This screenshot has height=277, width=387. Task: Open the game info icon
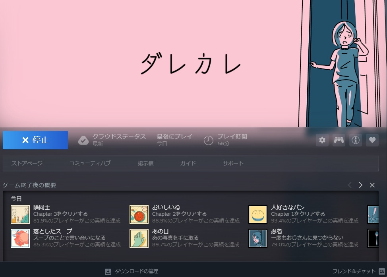[x=356, y=140]
